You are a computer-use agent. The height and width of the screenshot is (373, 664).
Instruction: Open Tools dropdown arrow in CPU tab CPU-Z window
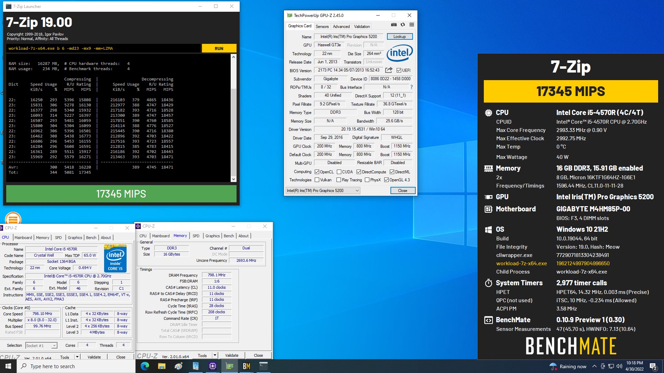[77, 357]
